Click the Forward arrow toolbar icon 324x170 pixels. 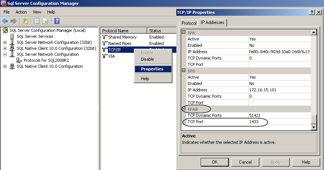14,21
